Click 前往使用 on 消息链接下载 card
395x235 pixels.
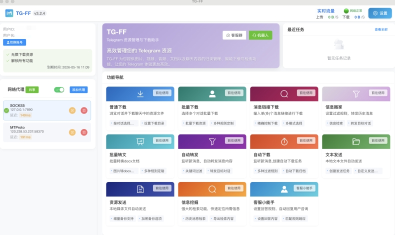pyautogui.click(x=306, y=93)
